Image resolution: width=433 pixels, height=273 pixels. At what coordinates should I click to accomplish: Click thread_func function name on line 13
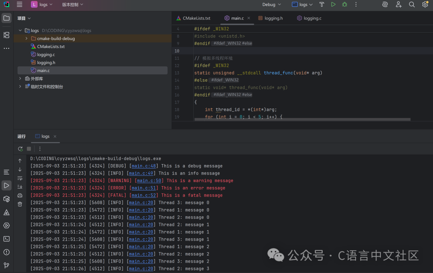278,73
